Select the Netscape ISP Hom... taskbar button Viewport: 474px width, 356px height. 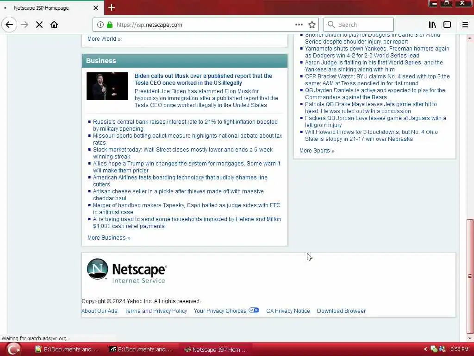click(x=215, y=350)
